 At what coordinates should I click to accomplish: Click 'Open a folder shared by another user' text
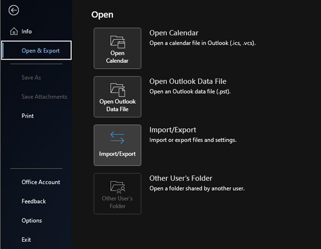tap(197, 188)
